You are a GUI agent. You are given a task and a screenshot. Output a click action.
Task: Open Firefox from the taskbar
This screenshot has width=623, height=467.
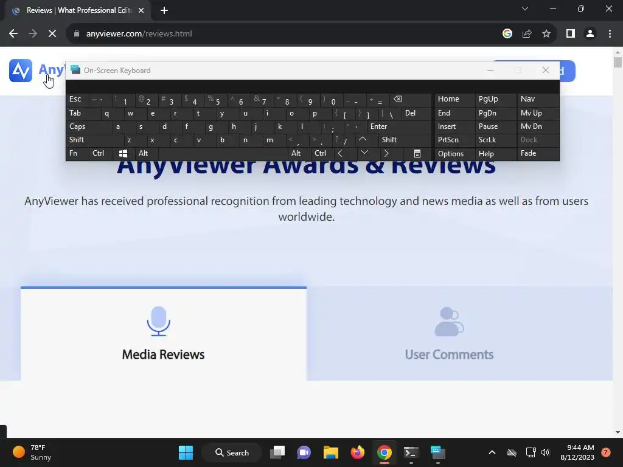[358, 452]
